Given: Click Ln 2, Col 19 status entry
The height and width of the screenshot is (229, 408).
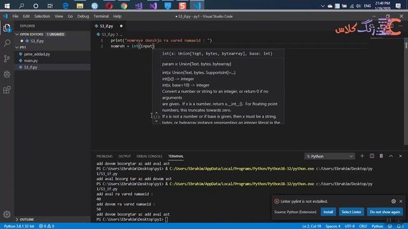Looking at the screenshot, I should 312,226.
